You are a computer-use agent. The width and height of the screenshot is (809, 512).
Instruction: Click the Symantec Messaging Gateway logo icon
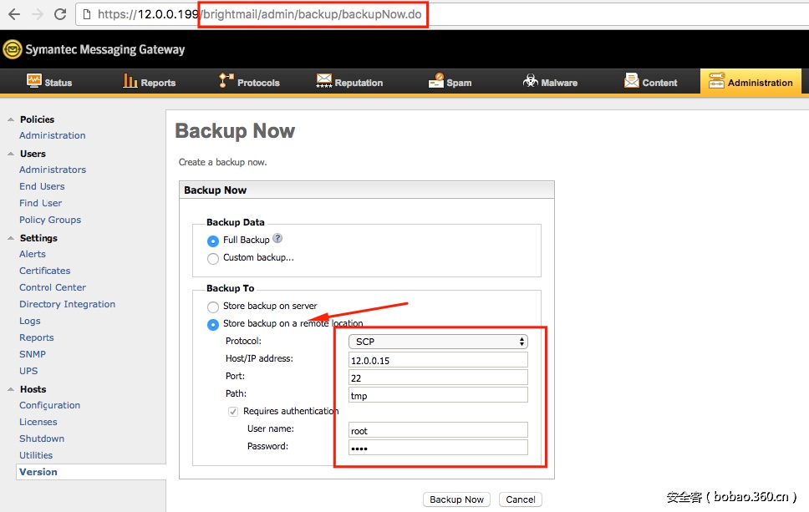pos(12,49)
